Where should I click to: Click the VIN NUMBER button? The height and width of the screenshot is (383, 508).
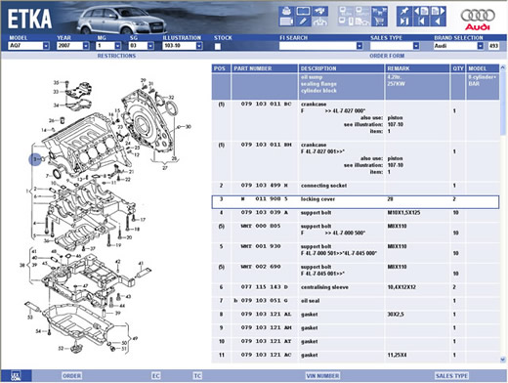[x=322, y=376]
